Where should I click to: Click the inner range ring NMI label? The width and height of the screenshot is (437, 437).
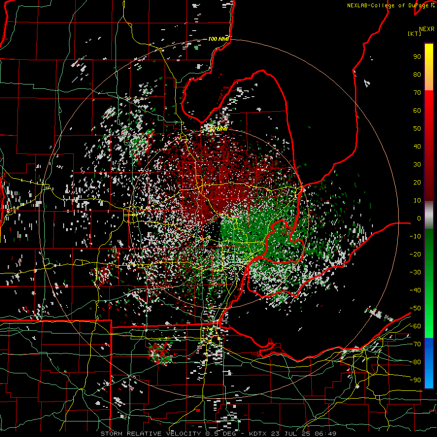click(x=219, y=129)
